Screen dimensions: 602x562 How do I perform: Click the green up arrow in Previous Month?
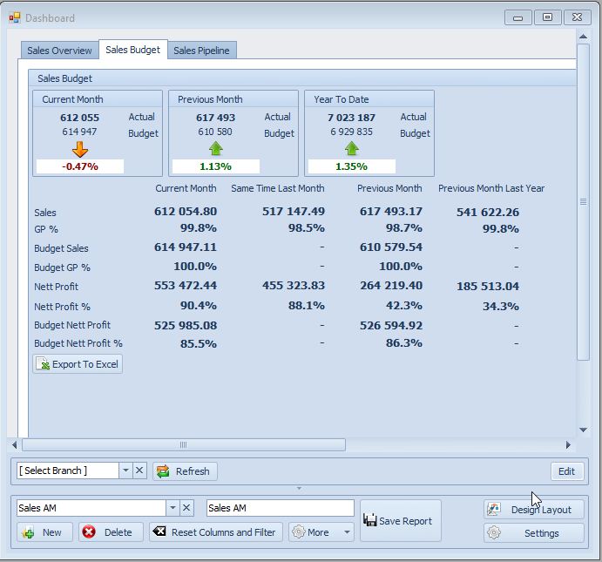click(216, 149)
